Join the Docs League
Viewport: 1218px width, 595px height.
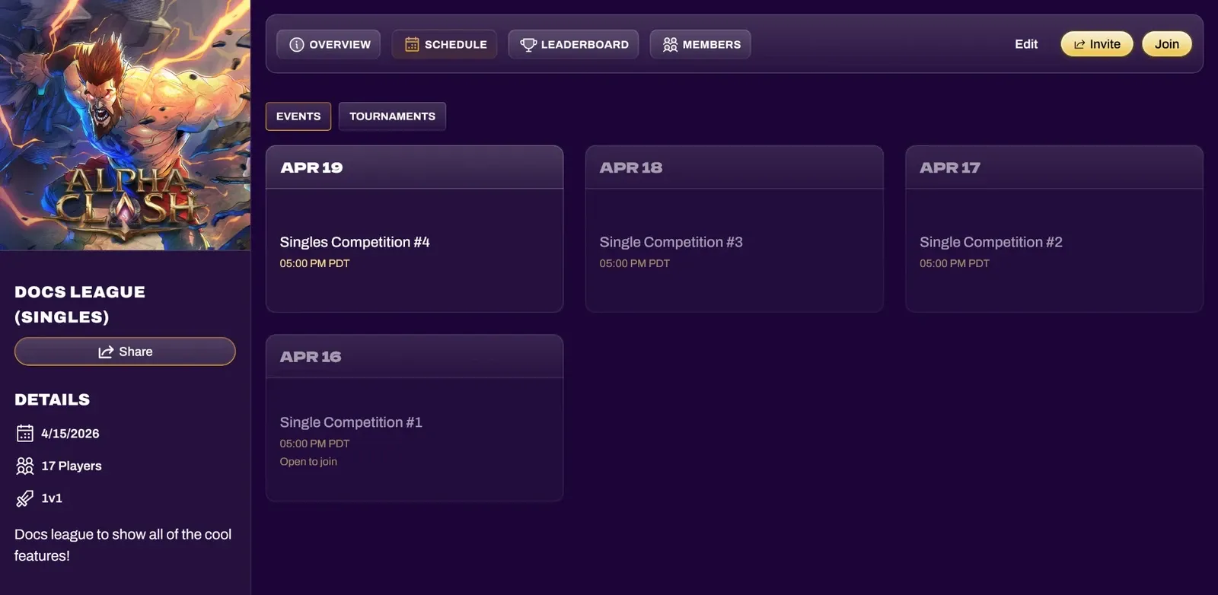pyautogui.click(x=1167, y=44)
